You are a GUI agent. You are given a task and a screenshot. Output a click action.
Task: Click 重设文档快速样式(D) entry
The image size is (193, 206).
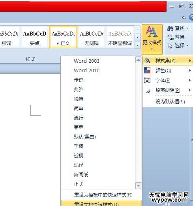click(x=101, y=203)
